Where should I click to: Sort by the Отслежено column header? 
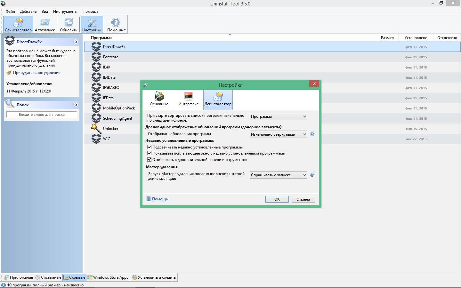pyautogui.click(x=447, y=38)
